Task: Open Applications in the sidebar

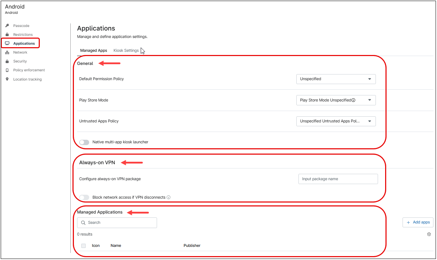Action: [24, 44]
